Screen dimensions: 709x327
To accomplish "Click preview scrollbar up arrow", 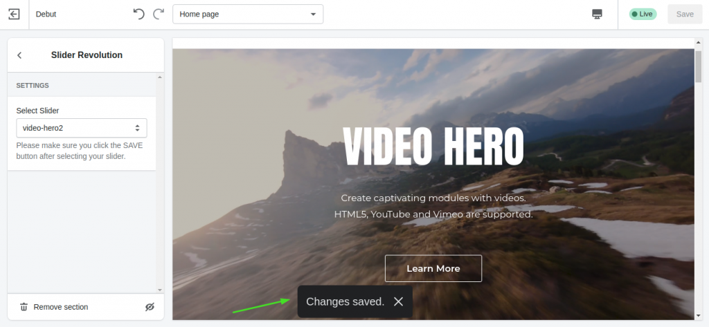I will [698, 42].
